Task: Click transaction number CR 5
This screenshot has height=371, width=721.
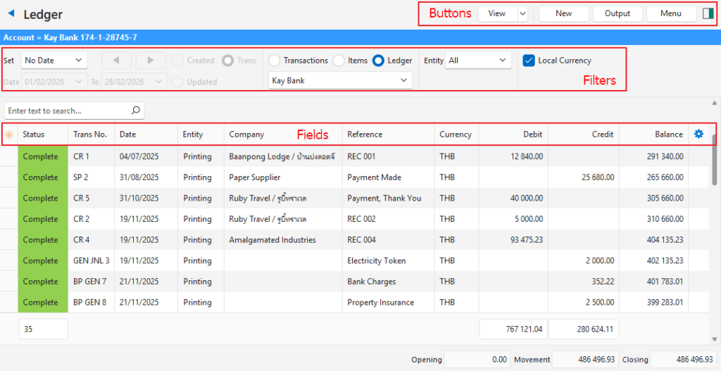Action: pos(82,198)
